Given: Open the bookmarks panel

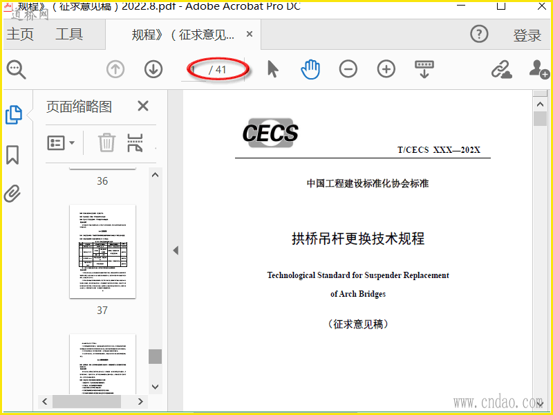Looking at the screenshot, I should coord(12,155).
